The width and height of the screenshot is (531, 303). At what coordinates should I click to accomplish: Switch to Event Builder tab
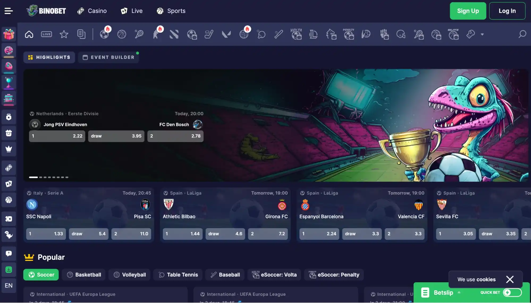tap(108, 57)
